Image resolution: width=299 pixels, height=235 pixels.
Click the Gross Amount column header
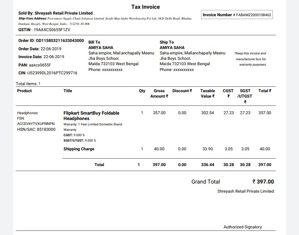tap(159, 93)
